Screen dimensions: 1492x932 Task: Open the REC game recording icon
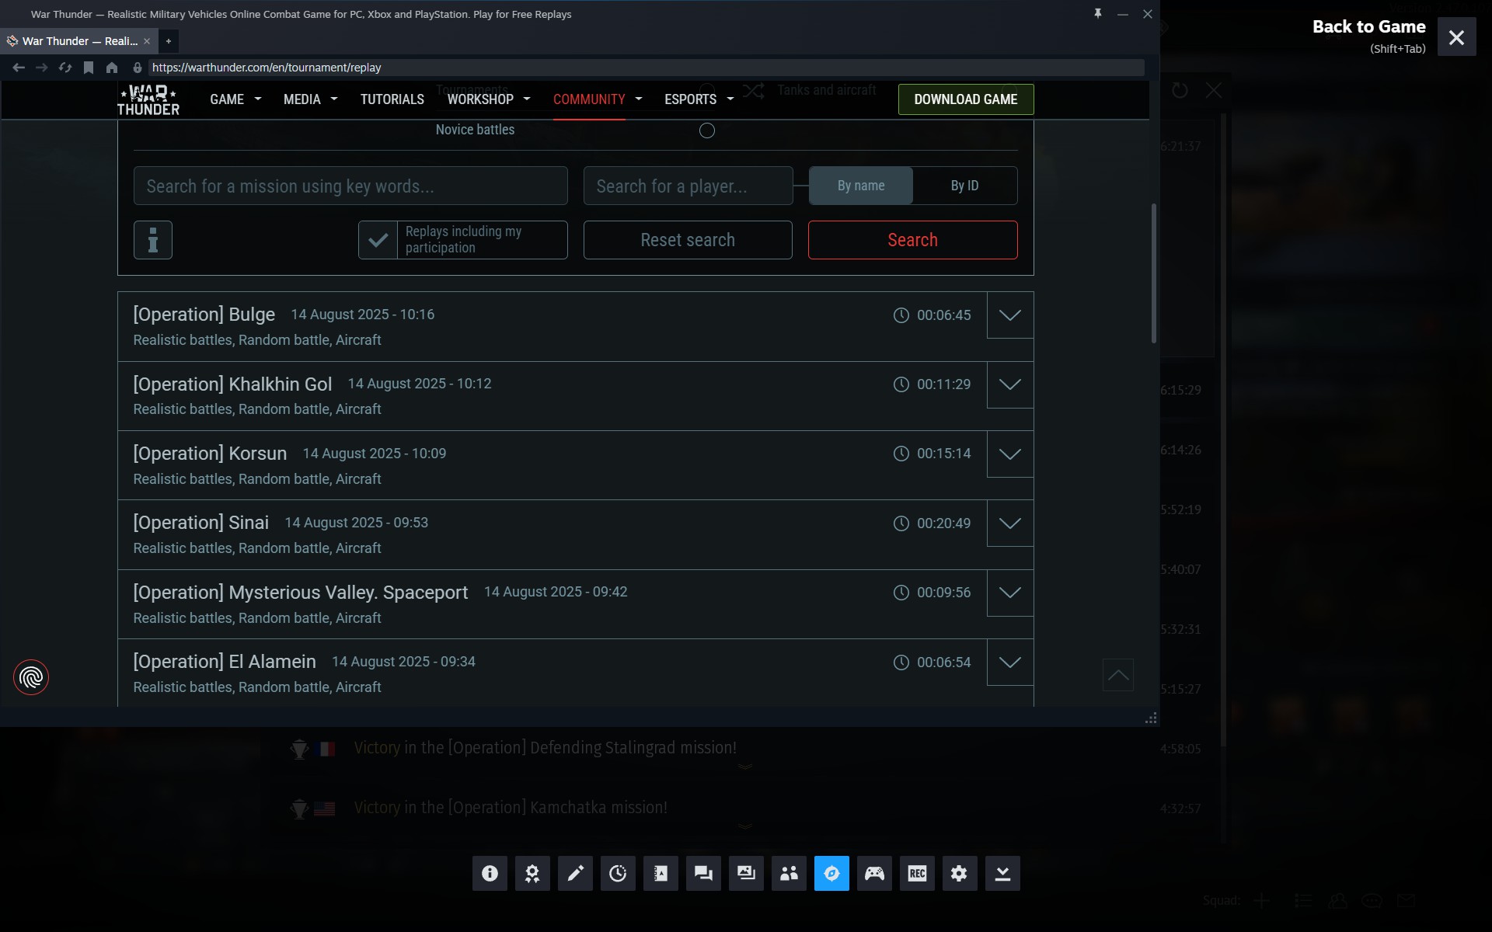pyautogui.click(x=917, y=874)
